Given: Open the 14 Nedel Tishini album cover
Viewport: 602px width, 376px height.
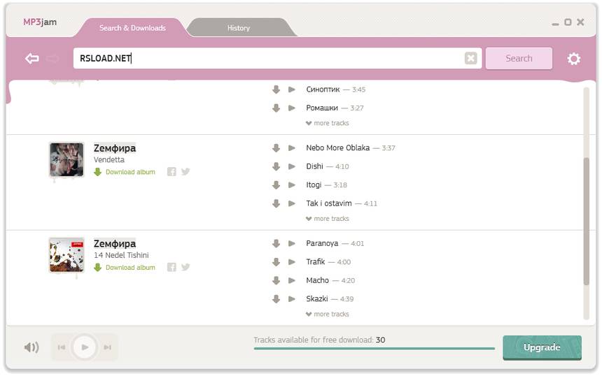Looking at the screenshot, I should (x=66, y=255).
